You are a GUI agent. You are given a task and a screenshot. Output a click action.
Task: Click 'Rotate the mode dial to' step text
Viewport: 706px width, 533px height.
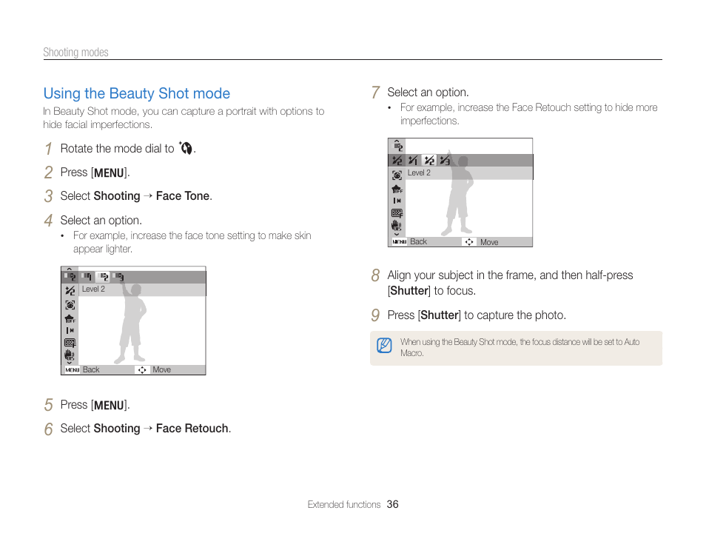pyautogui.click(x=117, y=148)
